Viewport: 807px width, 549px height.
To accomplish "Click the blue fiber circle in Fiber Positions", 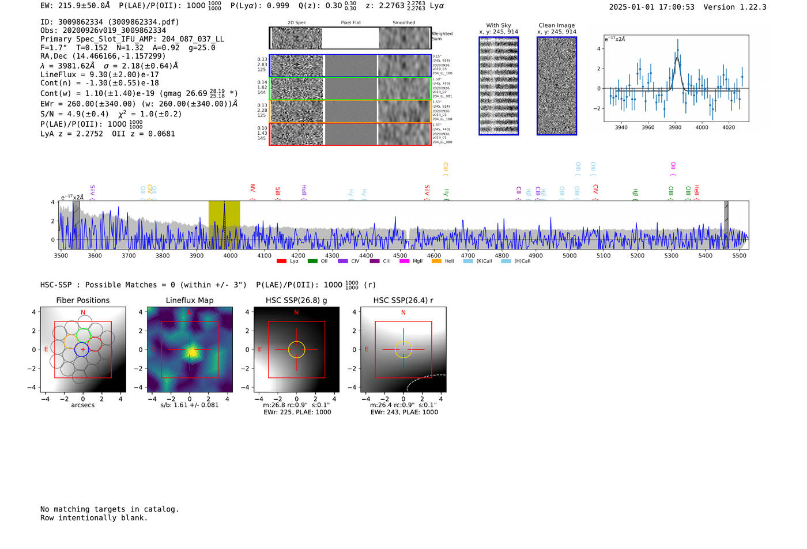I will click(82, 349).
